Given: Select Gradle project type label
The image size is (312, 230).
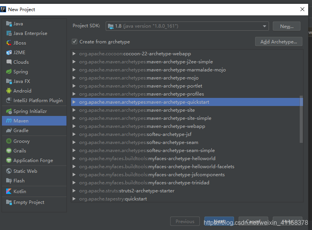Looking at the screenshot, I should tap(21, 131).
